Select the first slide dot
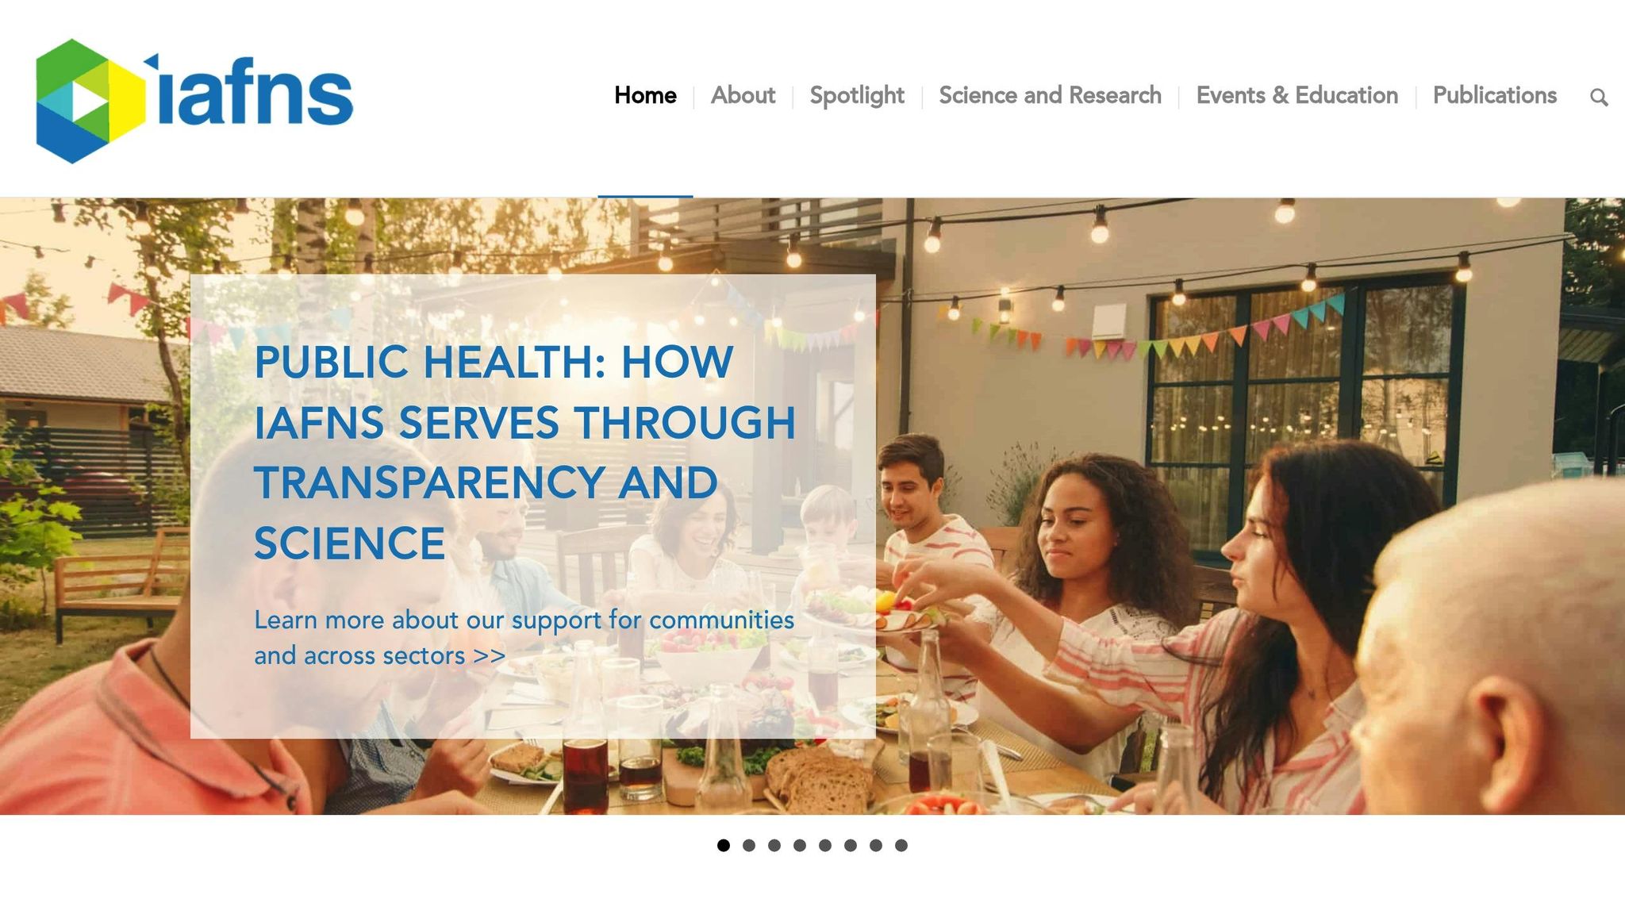1625x914 pixels. click(724, 845)
